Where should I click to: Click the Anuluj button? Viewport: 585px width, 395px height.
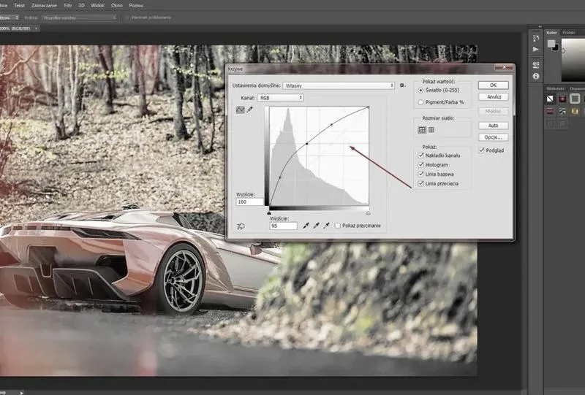coord(493,97)
